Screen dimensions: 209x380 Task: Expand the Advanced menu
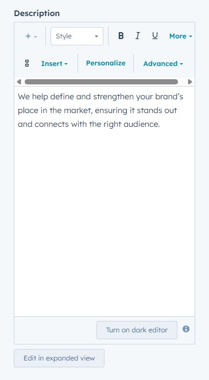[x=163, y=64]
